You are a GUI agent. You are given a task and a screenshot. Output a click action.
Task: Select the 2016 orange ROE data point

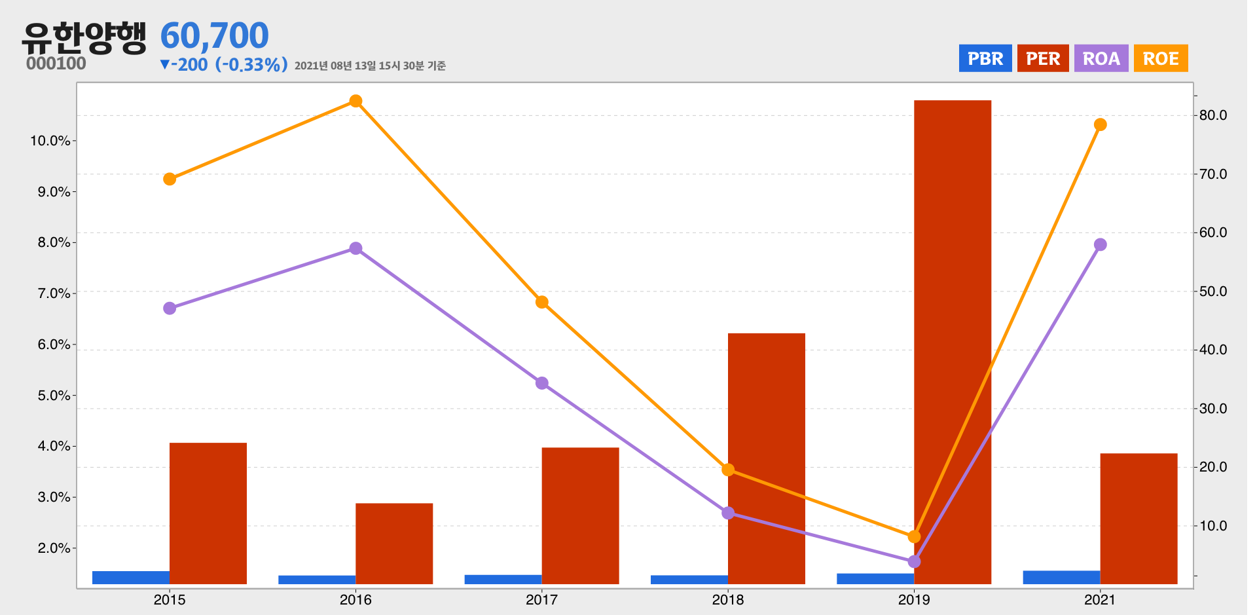pyautogui.click(x=355, y=101)
